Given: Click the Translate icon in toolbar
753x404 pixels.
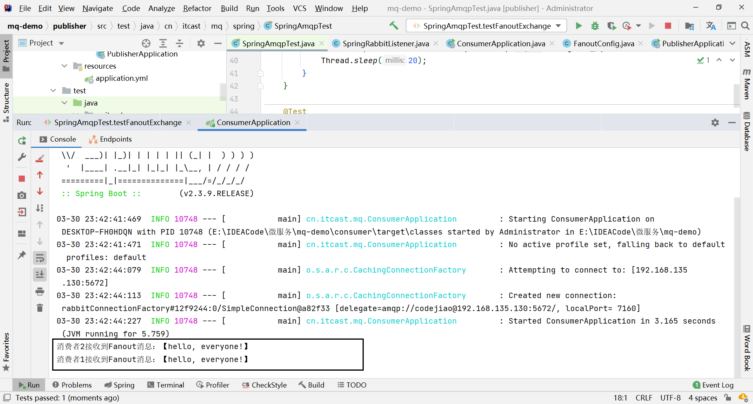Looking at the screenshot, I should click(711, 26).
